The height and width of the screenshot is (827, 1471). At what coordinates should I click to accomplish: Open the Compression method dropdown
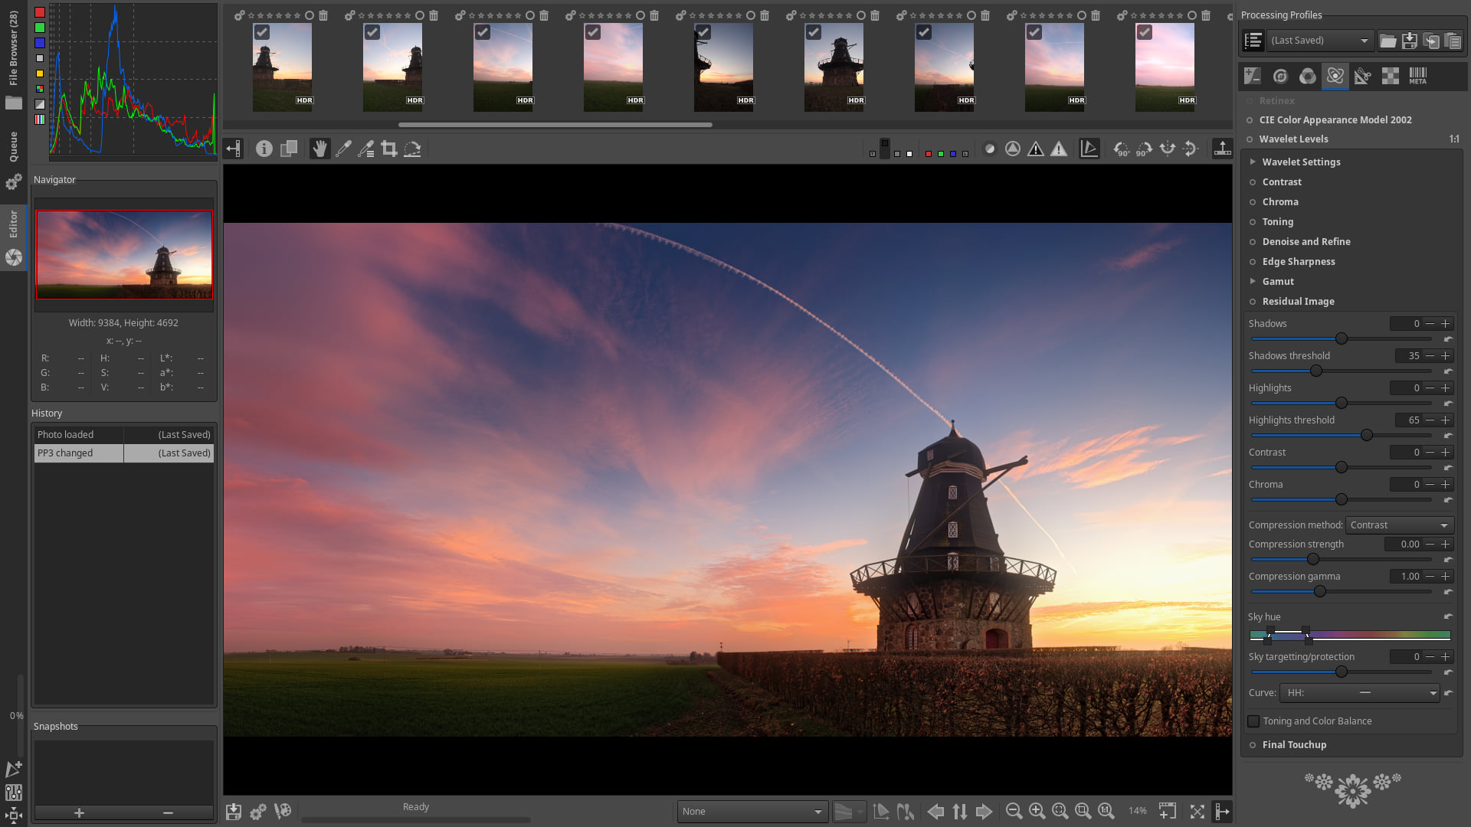tap(1399, 525)
